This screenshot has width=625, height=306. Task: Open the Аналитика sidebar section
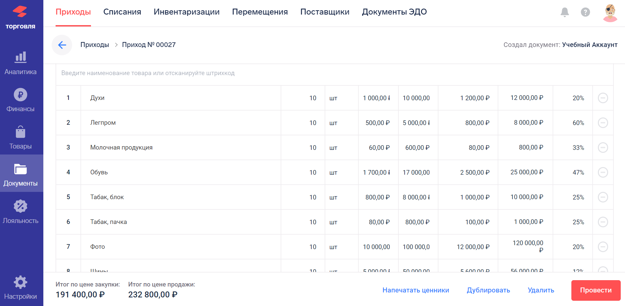tap(21, 63)
